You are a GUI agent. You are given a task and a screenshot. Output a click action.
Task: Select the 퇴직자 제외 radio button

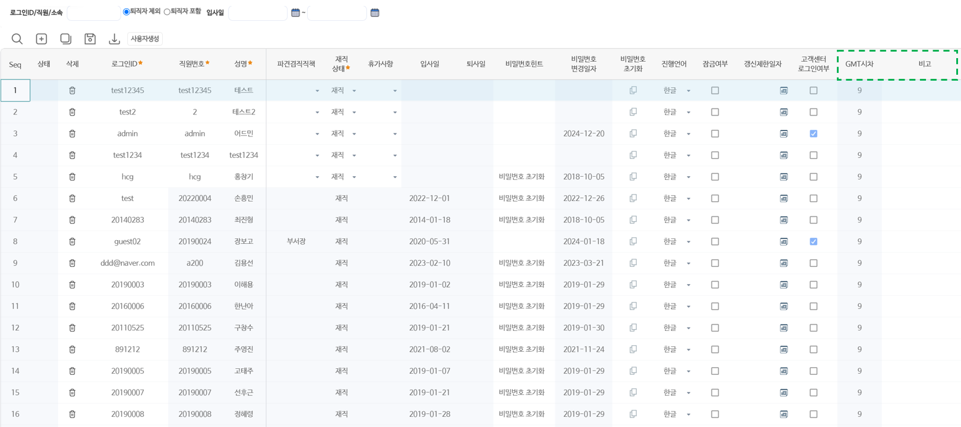pos(126,12)
